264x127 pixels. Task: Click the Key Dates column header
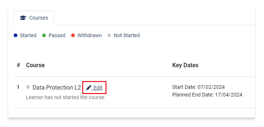[x=185, y=65]
